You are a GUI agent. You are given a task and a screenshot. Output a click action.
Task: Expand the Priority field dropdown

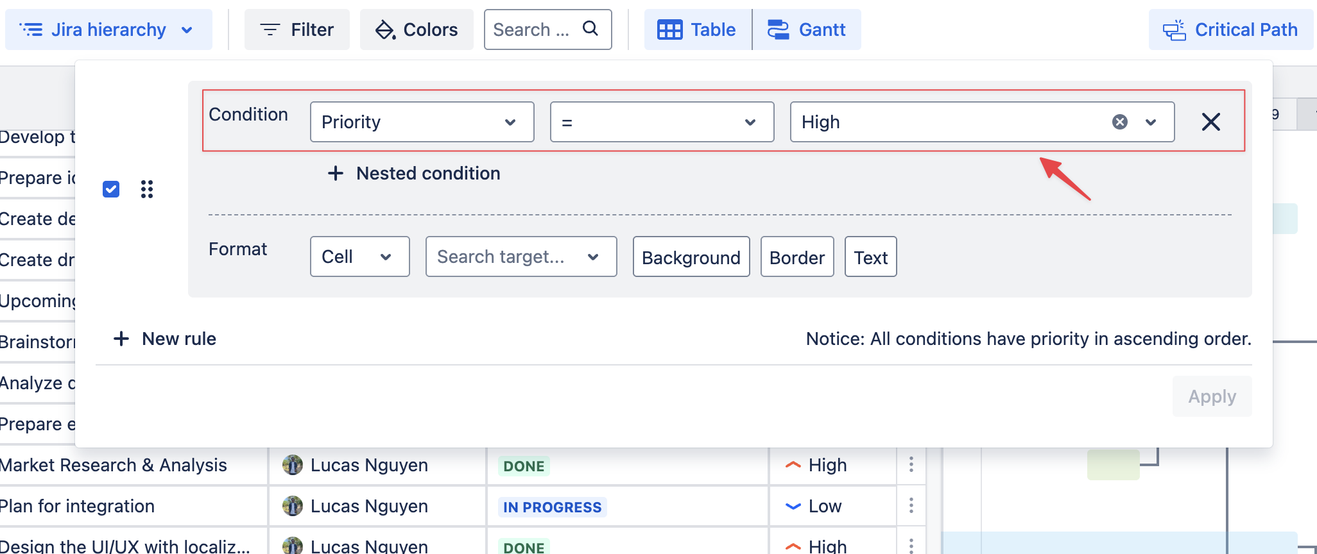click(422, 122)
